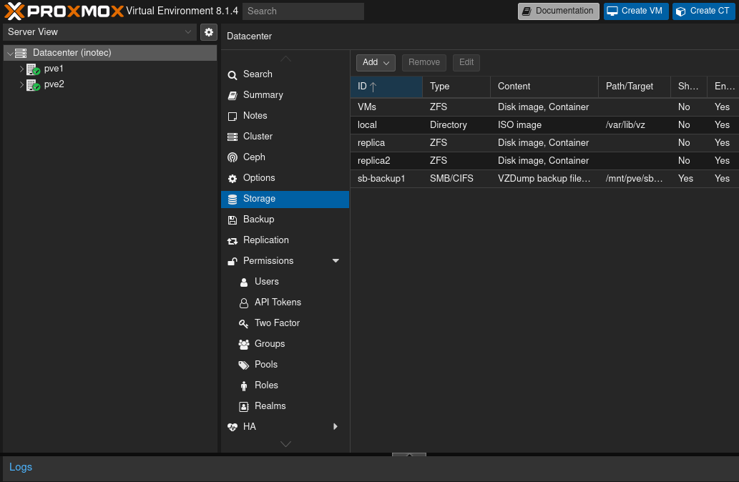Screen dimensions: 739x482
Task: Click the Summary book icon
Action: coord(233,96)
